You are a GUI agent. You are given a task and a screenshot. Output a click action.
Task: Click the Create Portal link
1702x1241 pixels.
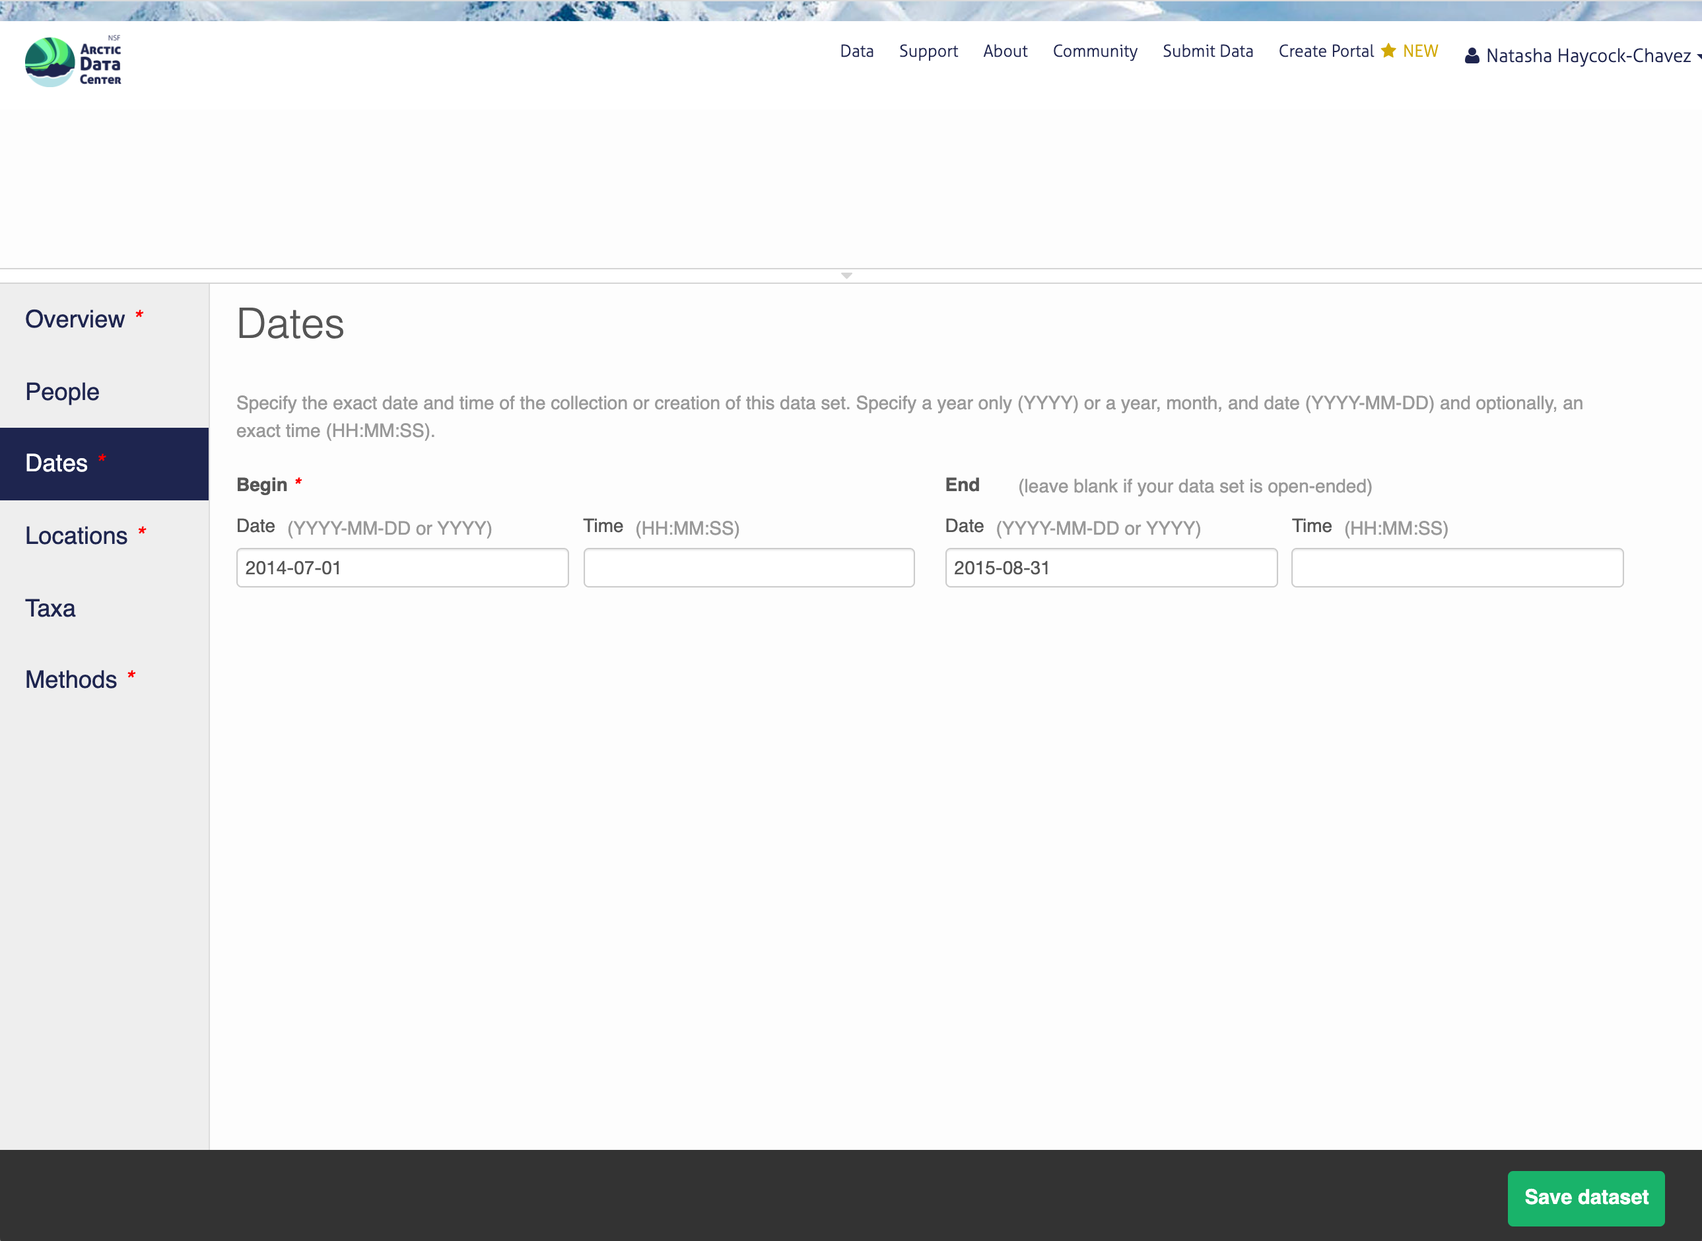1326,51
